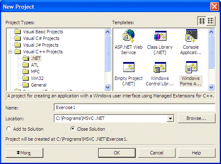Select the Win32 project type
The image size is (221, 164).
pos(37,78)
